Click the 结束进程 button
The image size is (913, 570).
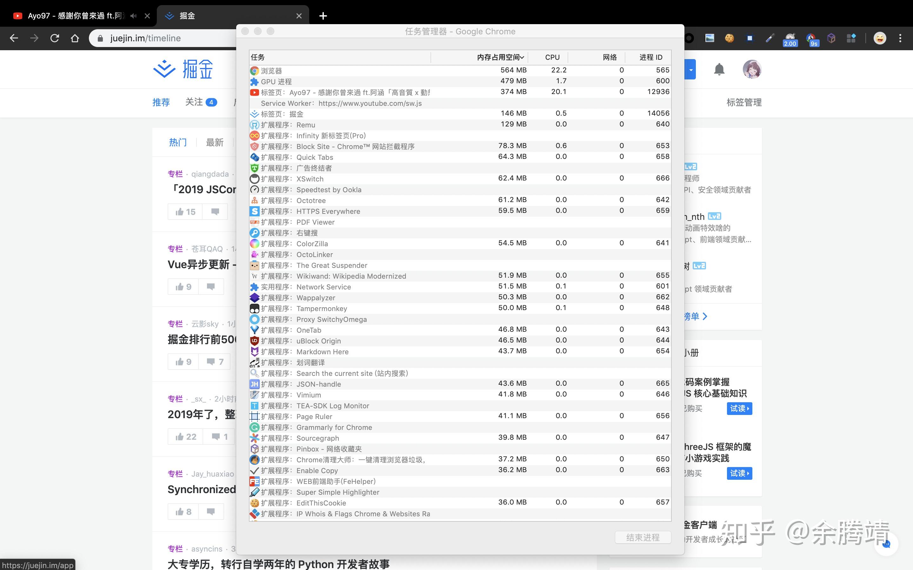coord(643,537)
